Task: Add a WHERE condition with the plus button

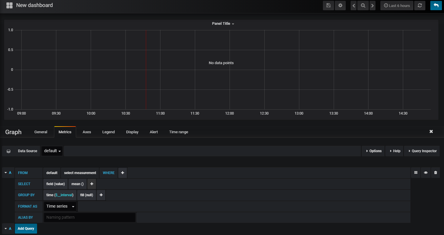Action: point(123,173)
